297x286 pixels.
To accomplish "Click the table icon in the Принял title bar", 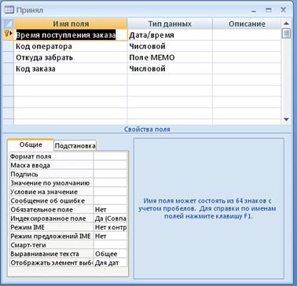I will (x=9, y=10).
